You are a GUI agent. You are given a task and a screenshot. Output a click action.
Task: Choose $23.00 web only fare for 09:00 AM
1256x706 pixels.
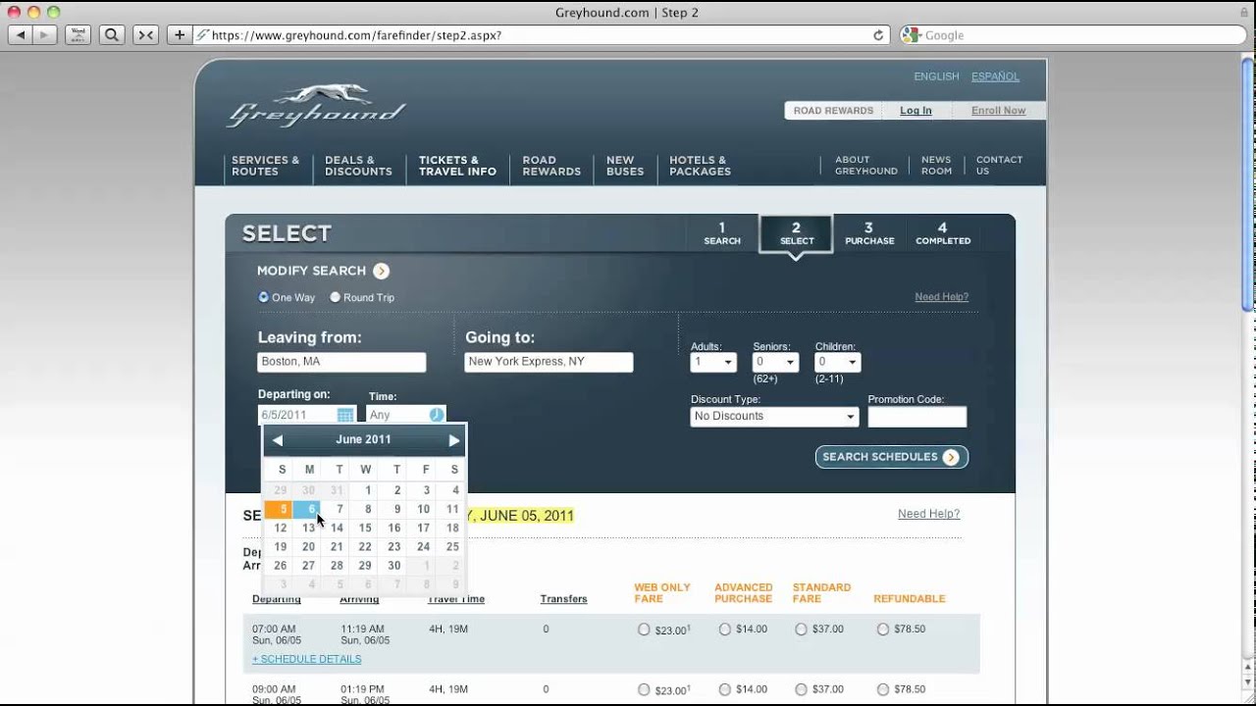(x=644, y=689)
